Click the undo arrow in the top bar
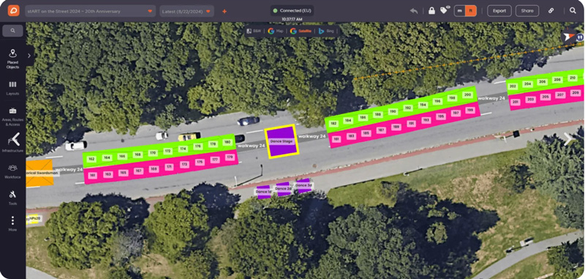The height and width of the screenshot is (279, 585). [414, 11]
